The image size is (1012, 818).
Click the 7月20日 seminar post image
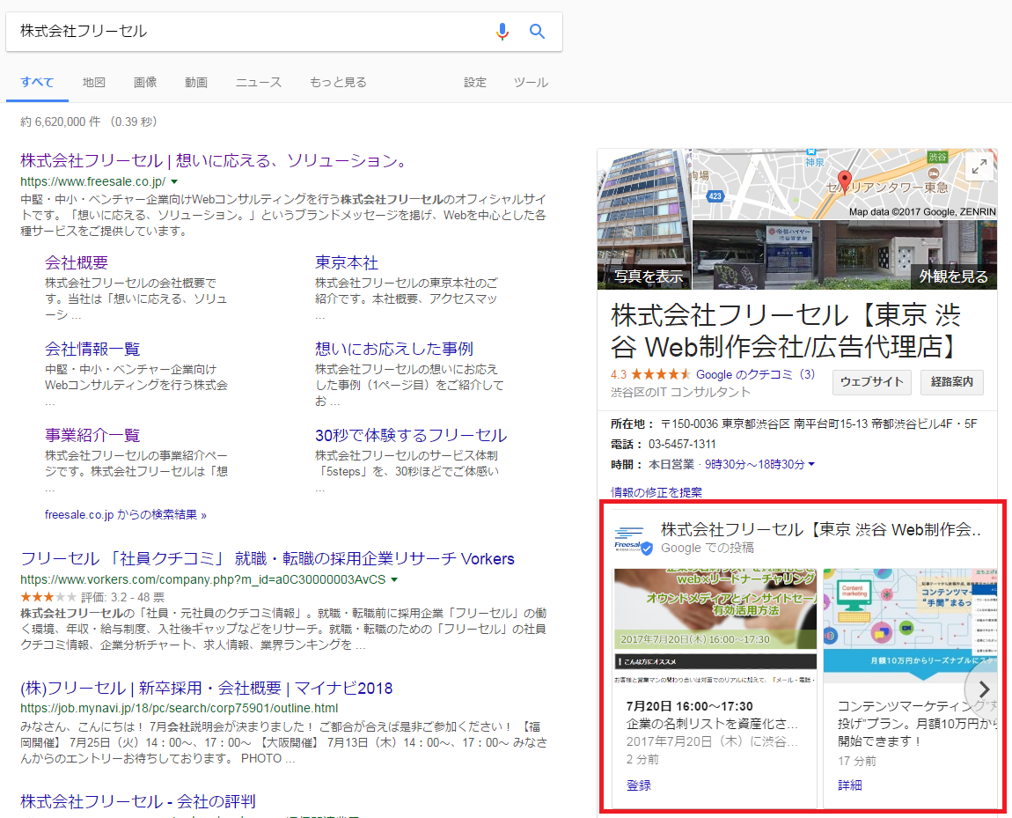(x=715, y=625)
